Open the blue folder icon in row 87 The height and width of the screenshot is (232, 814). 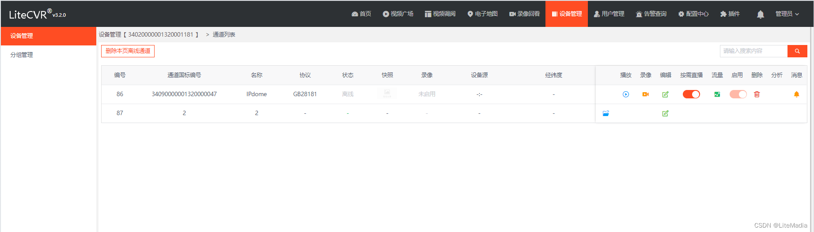coord(606,113)
